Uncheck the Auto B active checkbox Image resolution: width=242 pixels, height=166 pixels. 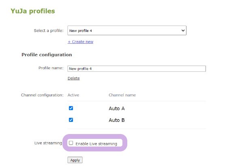pyautogui.click(x=71, y=120)
